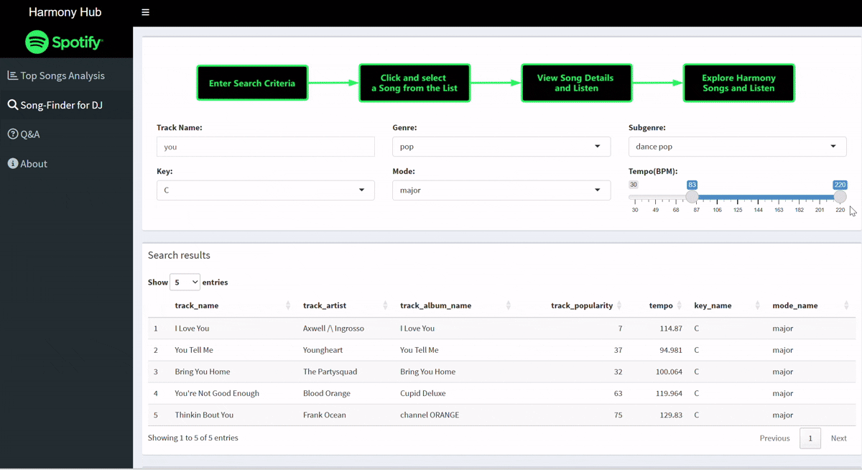Click tempo value 119.964

point(669,393)
